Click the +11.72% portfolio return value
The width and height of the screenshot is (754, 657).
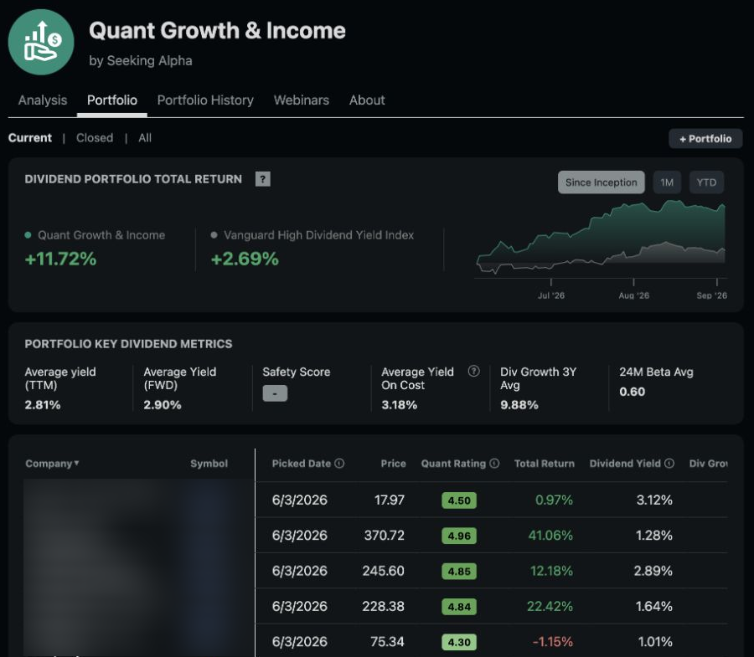[x=60, y=259]
